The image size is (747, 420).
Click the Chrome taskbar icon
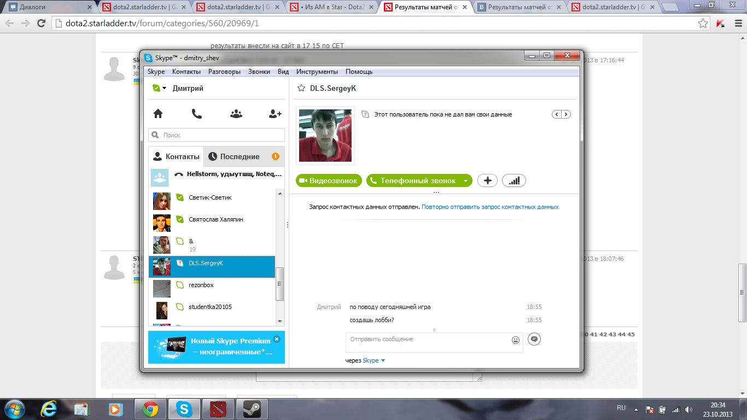150,409
